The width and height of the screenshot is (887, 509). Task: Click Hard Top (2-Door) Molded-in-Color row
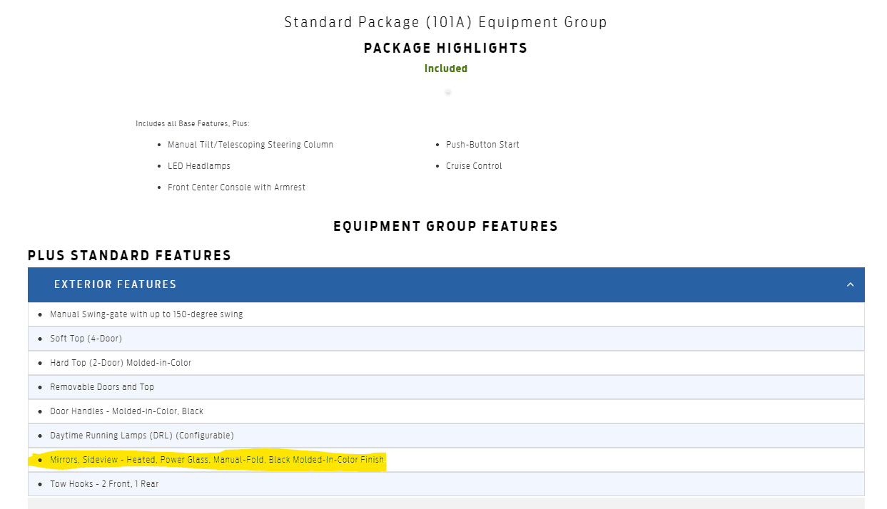446,363
